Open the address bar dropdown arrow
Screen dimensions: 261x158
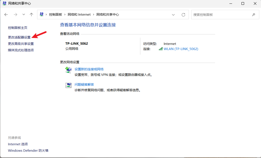click(x=173, y=15)
